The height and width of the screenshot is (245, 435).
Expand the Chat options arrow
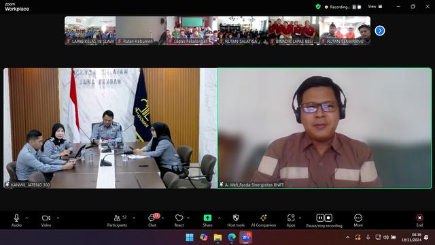pyautogui.click(x=163, y=218)
